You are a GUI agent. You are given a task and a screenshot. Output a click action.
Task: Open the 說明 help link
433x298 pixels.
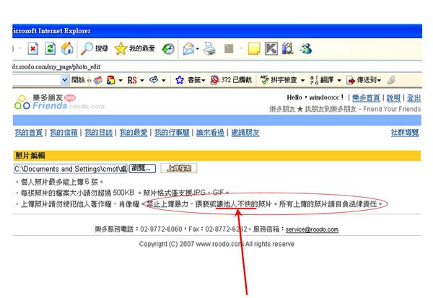[393, 97]
